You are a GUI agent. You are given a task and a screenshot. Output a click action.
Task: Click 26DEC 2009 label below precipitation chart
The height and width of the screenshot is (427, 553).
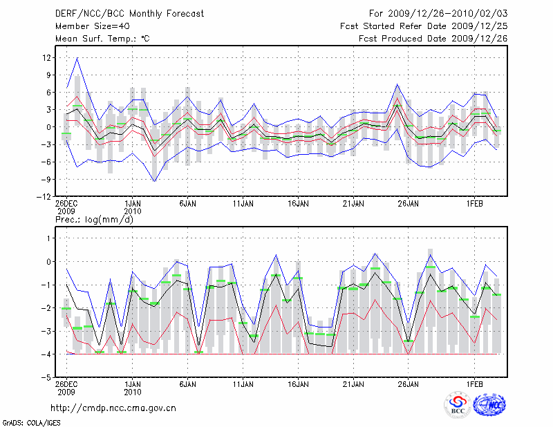point(66,387)
